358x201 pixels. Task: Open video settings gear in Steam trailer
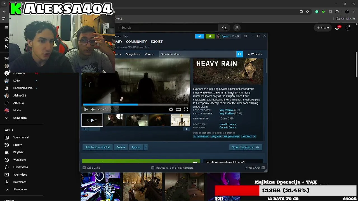[x=171, y=109]
